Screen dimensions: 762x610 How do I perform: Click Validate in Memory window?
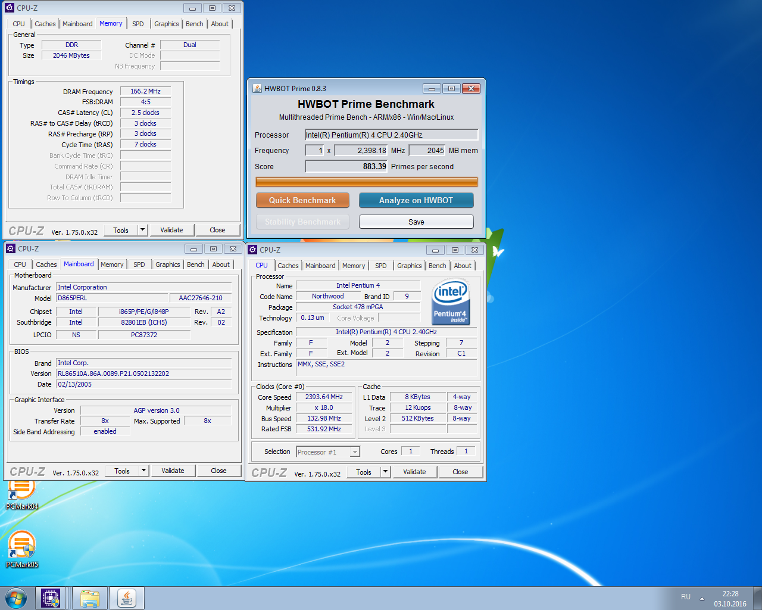point(172,230)
